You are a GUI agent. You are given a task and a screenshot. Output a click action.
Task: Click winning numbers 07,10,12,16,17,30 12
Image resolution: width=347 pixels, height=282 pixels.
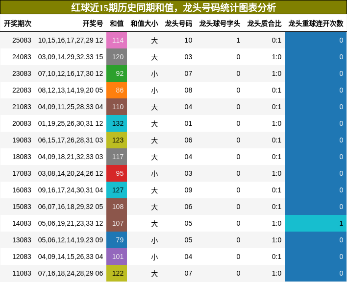click(71, 73)
